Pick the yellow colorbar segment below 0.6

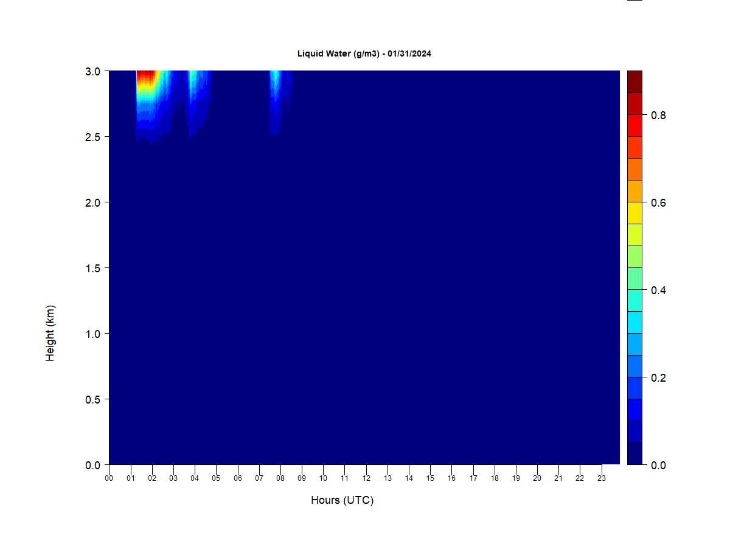[634, 213]
